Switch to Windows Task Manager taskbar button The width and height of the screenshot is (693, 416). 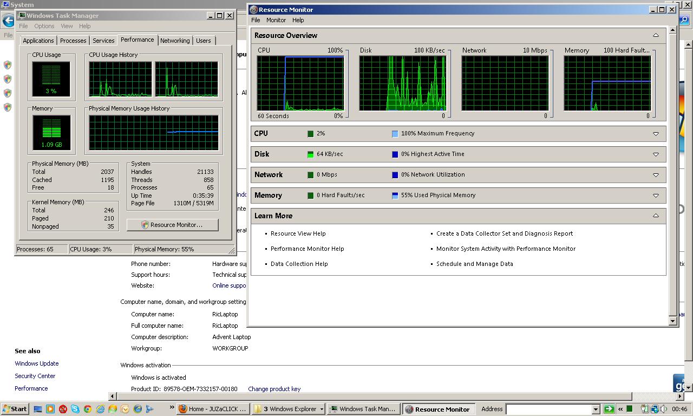tap(364, 409)
